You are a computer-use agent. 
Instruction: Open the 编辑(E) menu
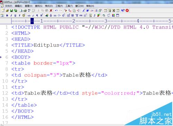coord(18,6)
